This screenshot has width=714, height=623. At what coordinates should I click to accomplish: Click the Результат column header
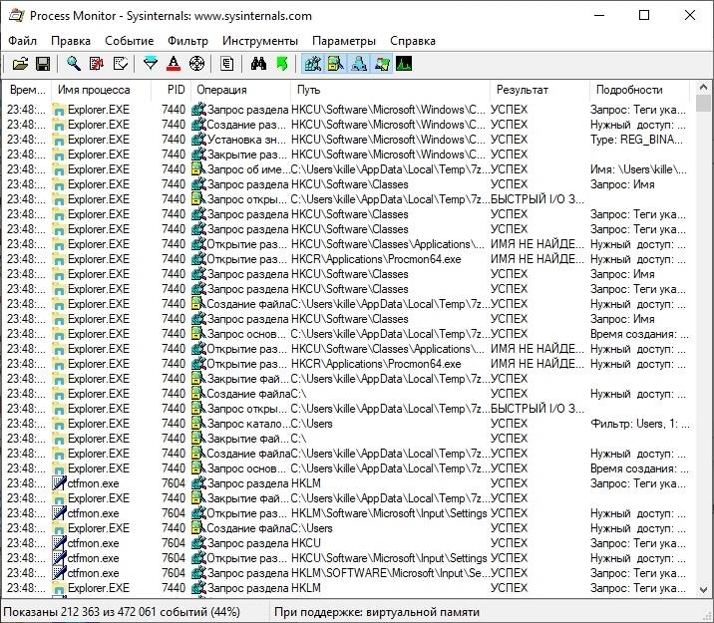(539, 90)
